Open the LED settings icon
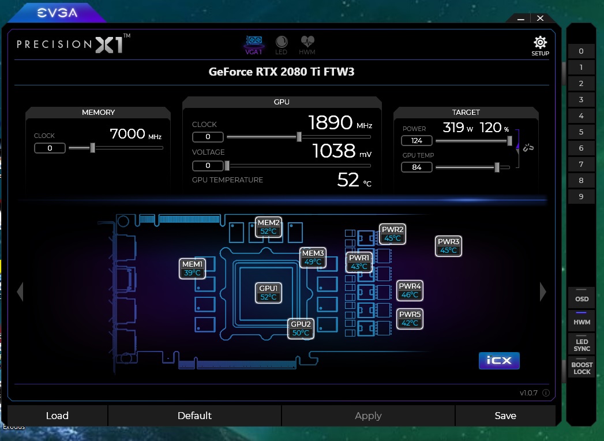The image size is (604, 441). pyautogui.click(x=281, y=45)
